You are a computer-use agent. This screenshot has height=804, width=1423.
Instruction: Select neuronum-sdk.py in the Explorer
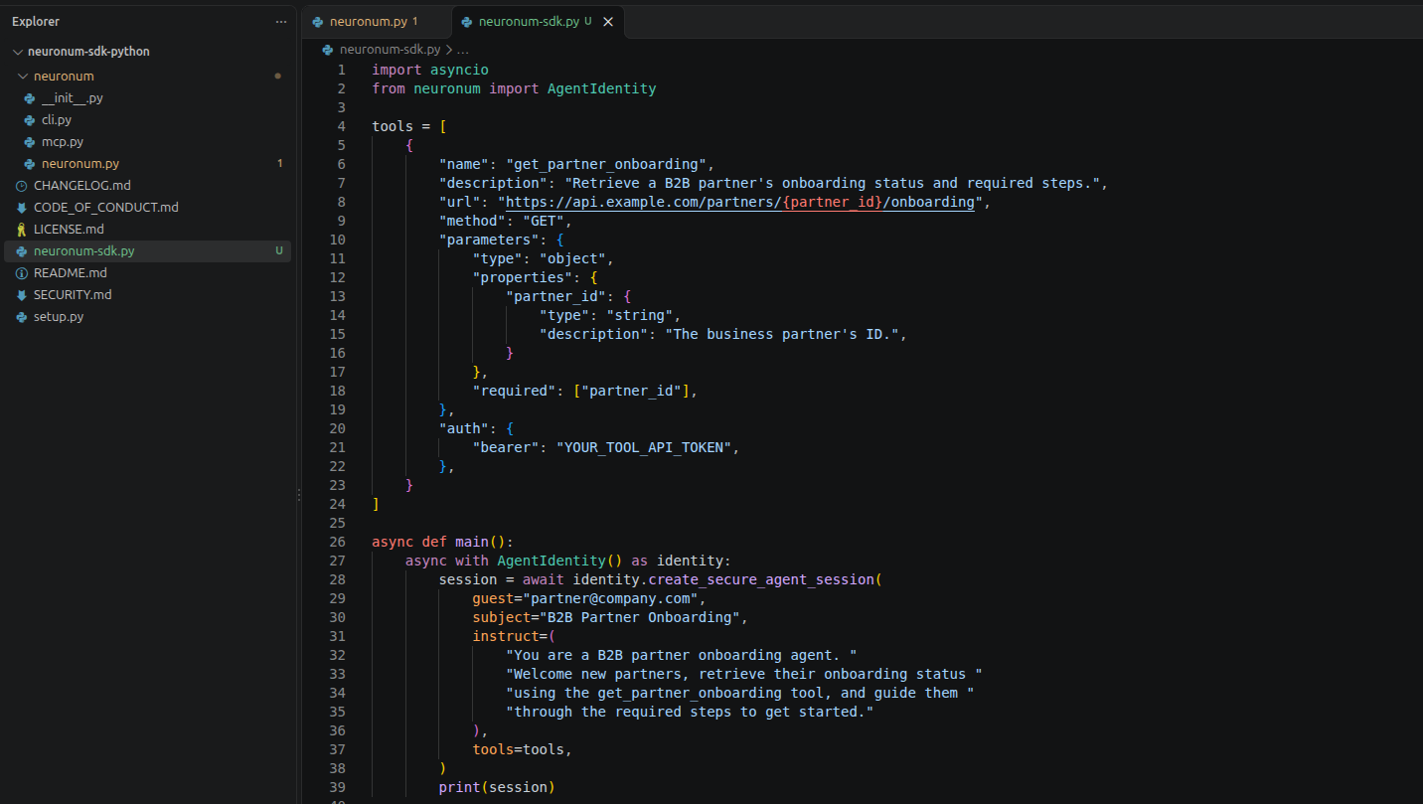(x=147, y=251)
